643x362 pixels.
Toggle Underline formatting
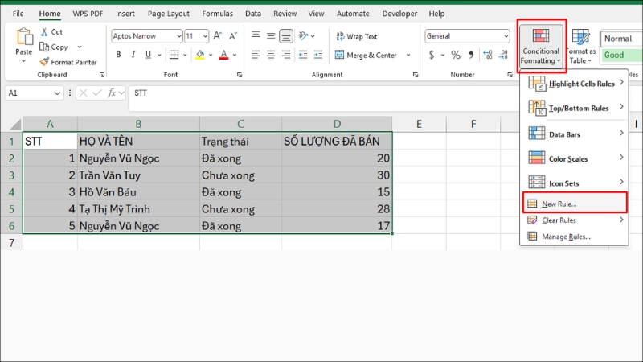coord(148,55)
